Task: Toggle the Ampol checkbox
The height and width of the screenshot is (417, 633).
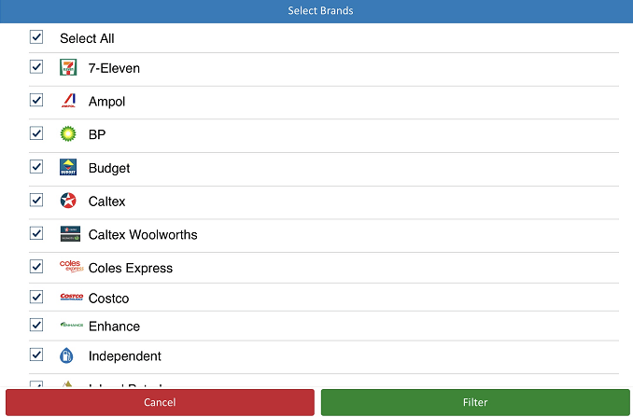Action: (36, 100)
